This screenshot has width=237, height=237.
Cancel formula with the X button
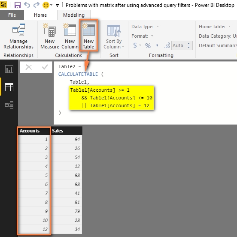tap(29, 67)
